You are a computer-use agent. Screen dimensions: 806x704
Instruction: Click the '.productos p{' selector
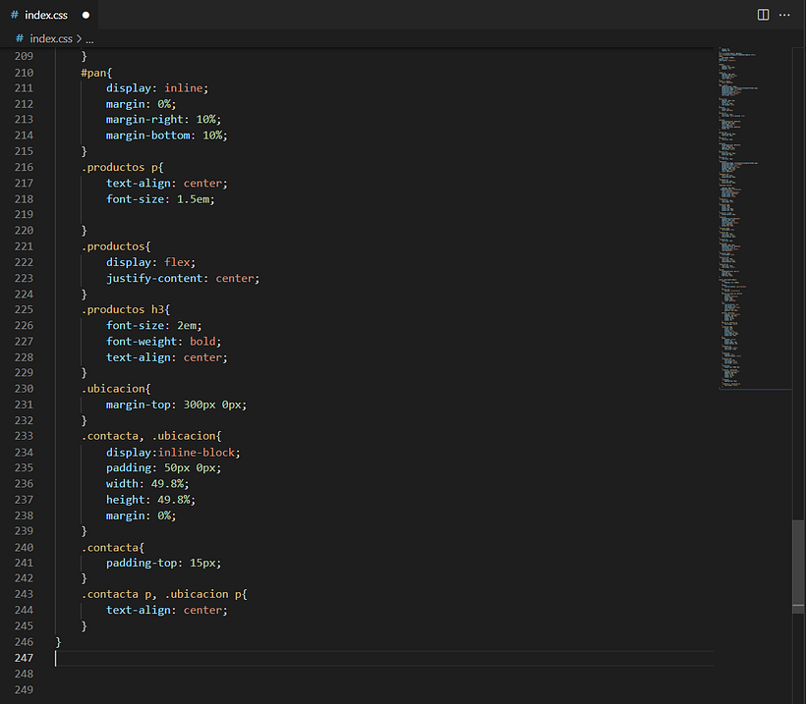[122, 167]
